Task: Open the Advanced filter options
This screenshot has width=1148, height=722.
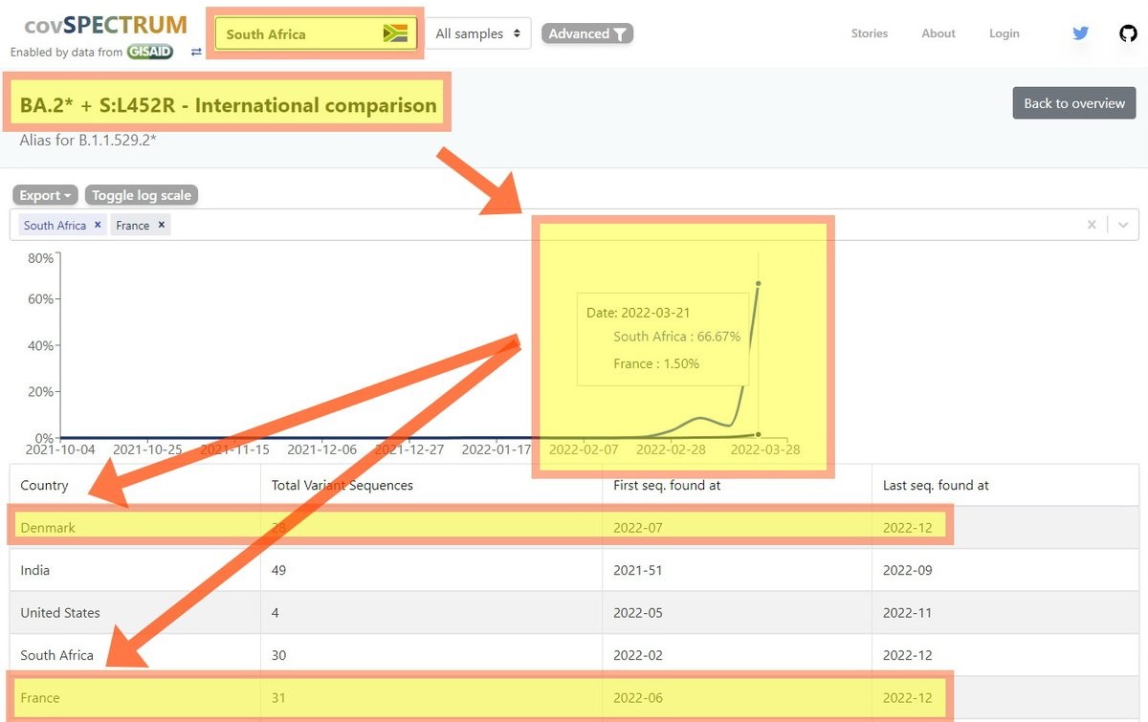Action: (587, 33)
